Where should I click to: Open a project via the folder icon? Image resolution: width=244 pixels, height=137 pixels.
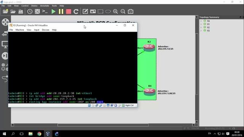click(x=13, y=11)
